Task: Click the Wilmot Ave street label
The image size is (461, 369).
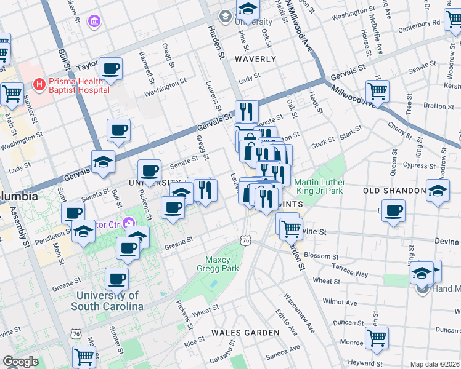Action: point(340,302)
